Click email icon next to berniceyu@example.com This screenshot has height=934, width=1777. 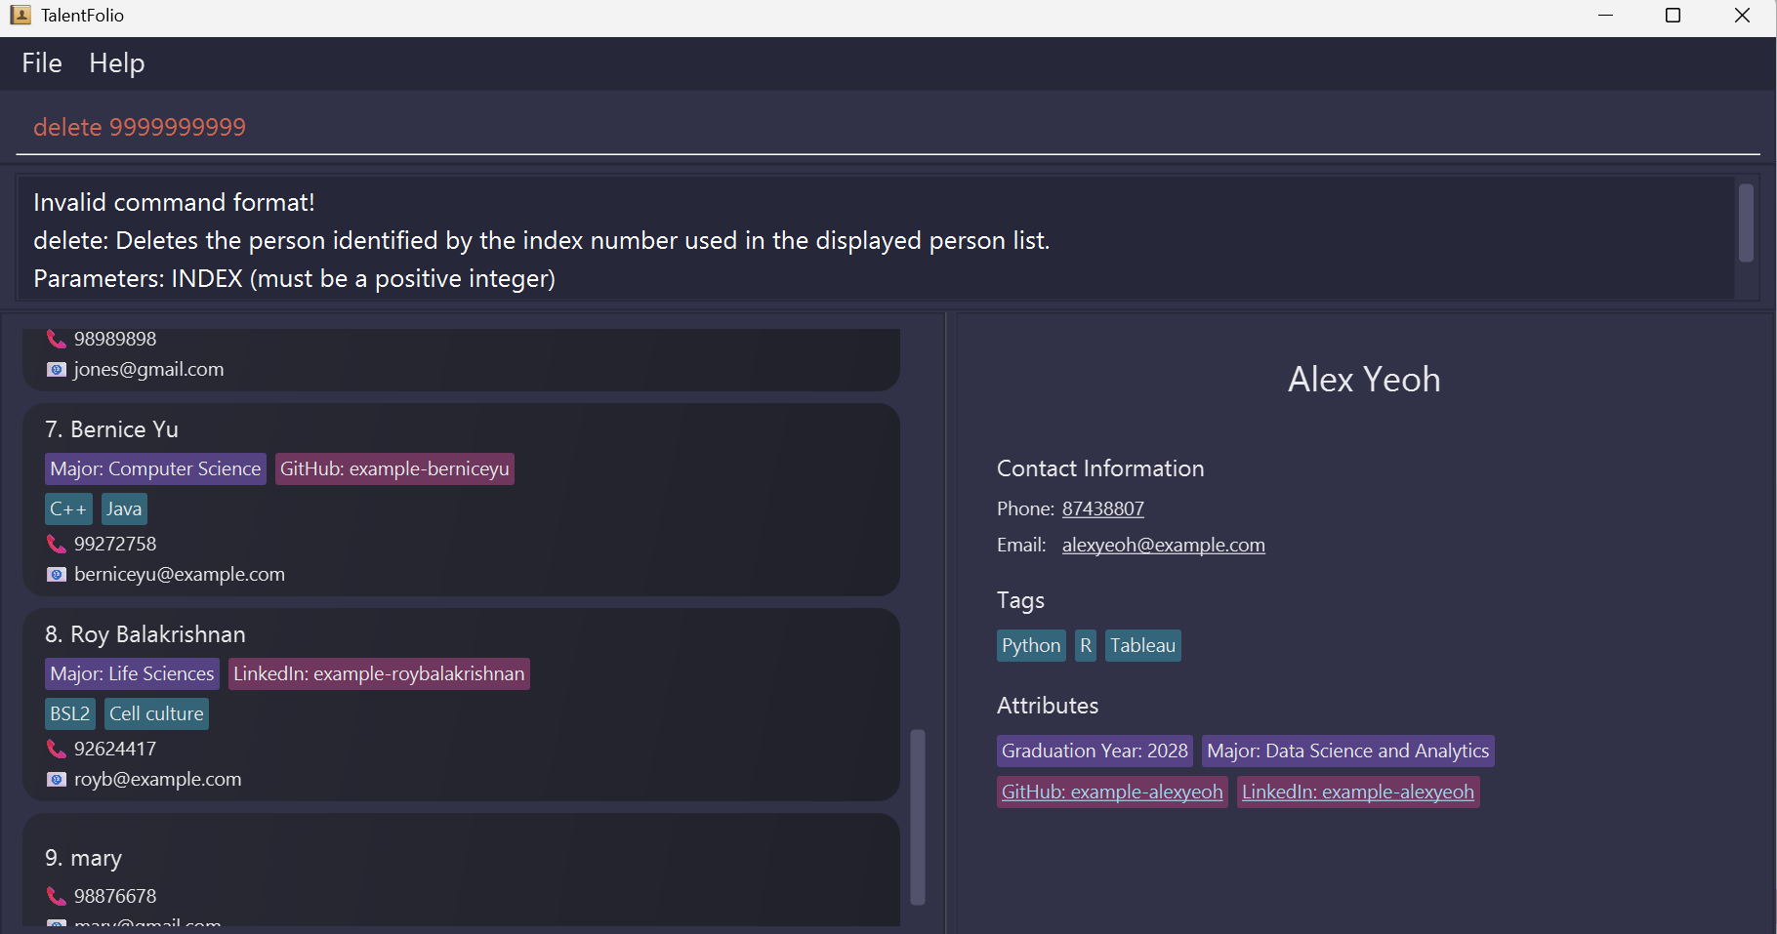pos(57,575)
